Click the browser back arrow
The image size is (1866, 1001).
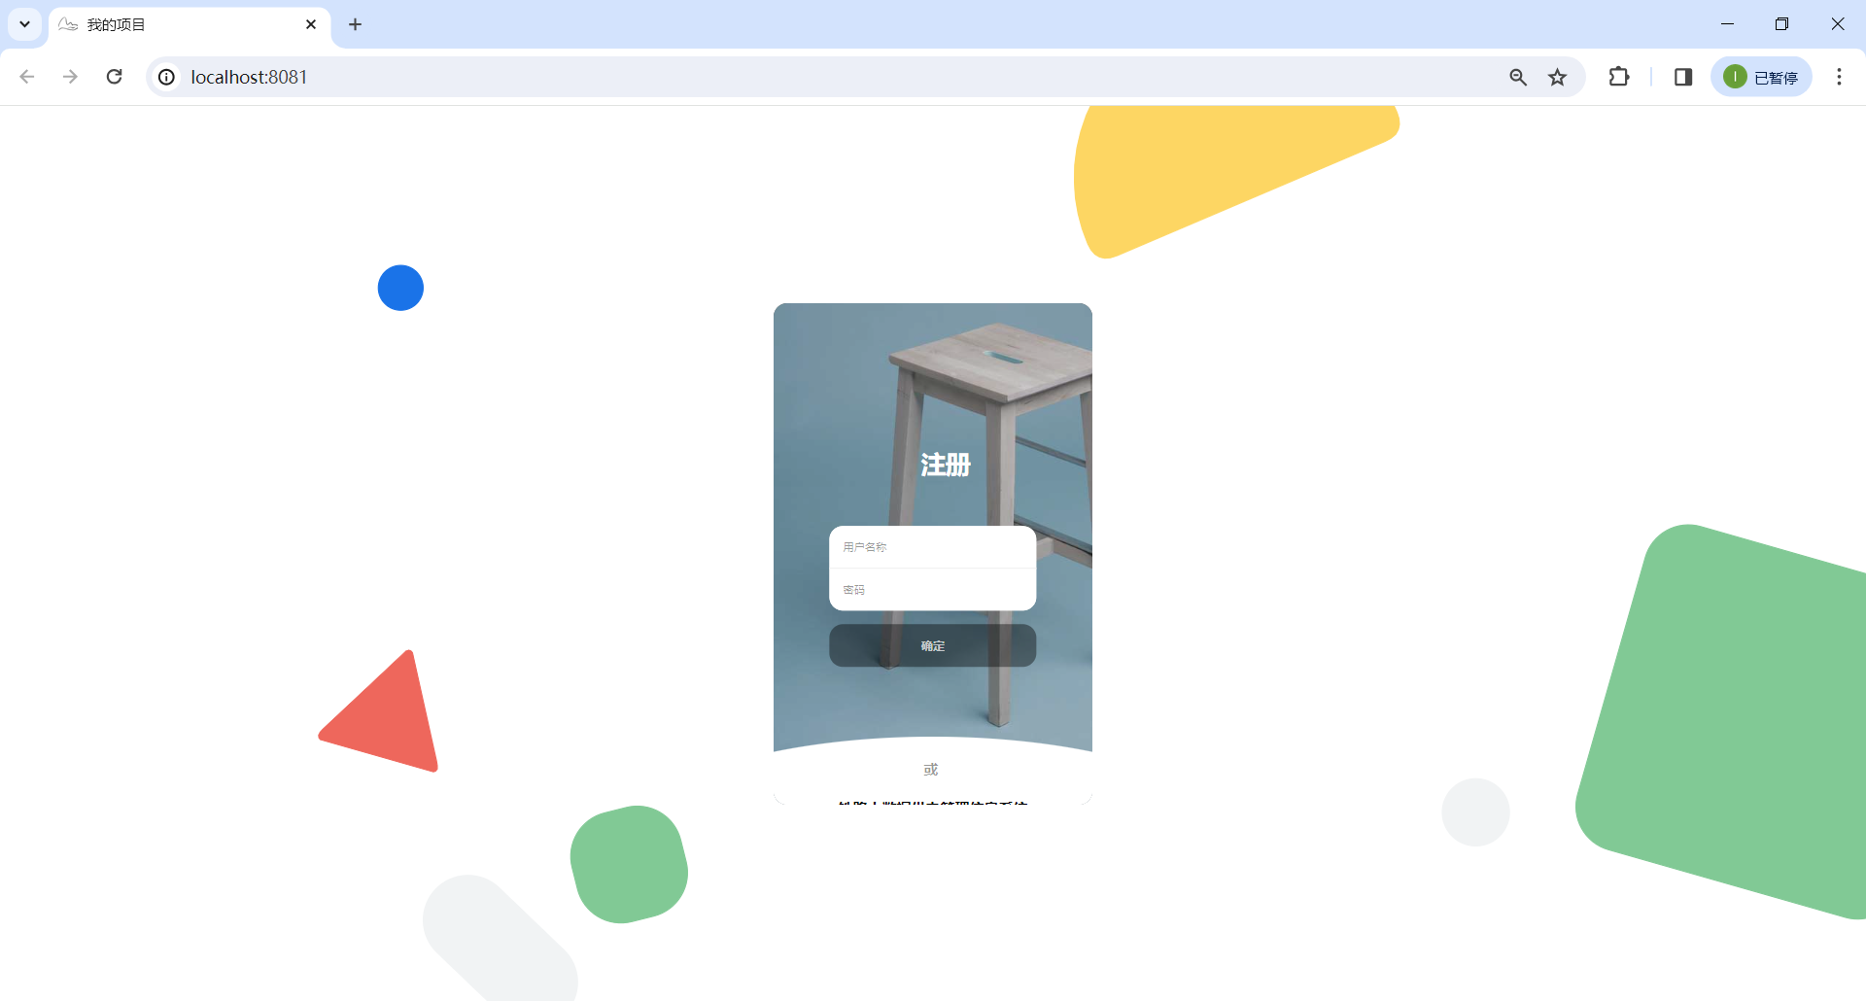point(27,77)
